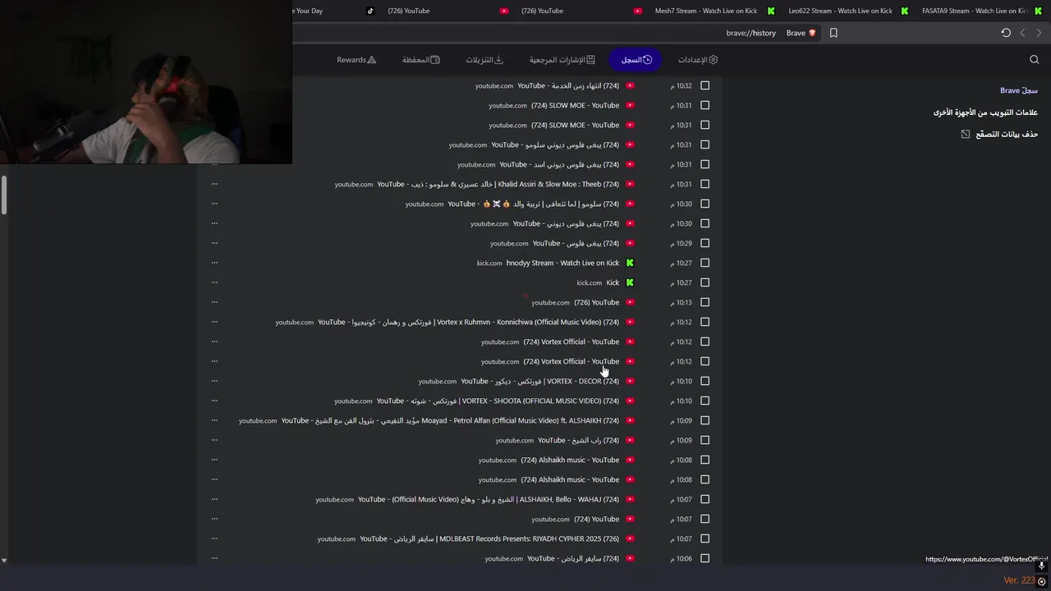Viewport: 1051px width, 591px height.
Task: Click the history search magnifier icon
Action: point(1034,60)
